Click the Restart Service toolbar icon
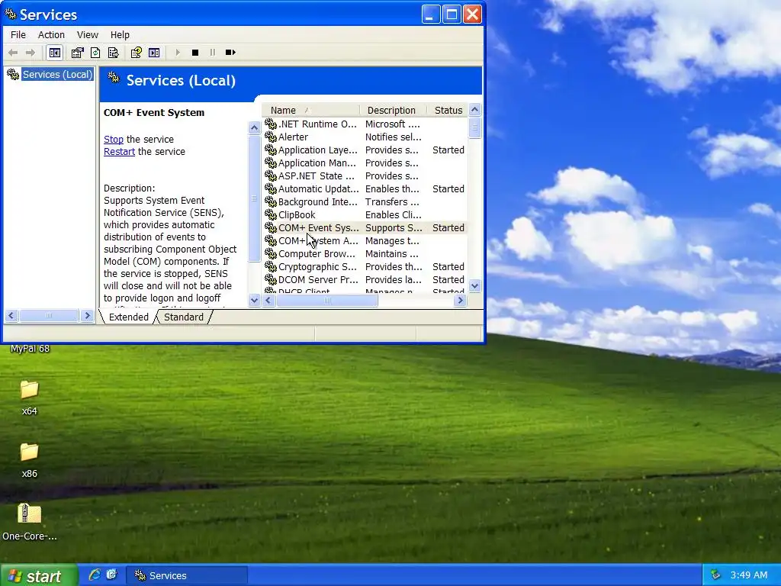781x586 pixels. 230,53
